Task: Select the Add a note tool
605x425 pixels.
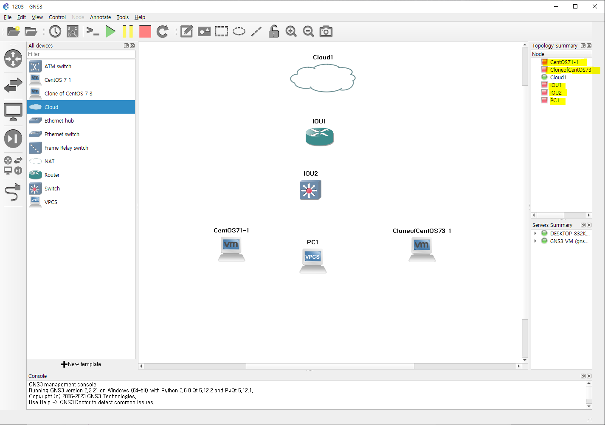Action: tap(186, 31)
